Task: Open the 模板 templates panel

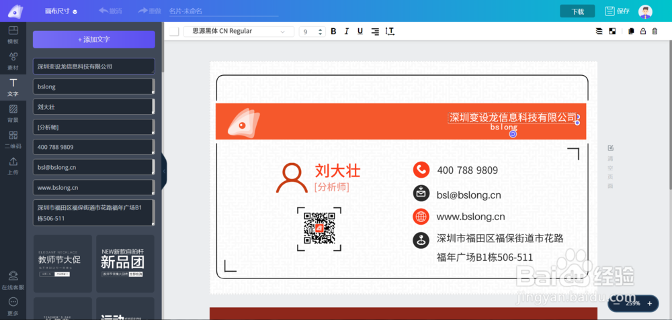Action: pos(13,36)
